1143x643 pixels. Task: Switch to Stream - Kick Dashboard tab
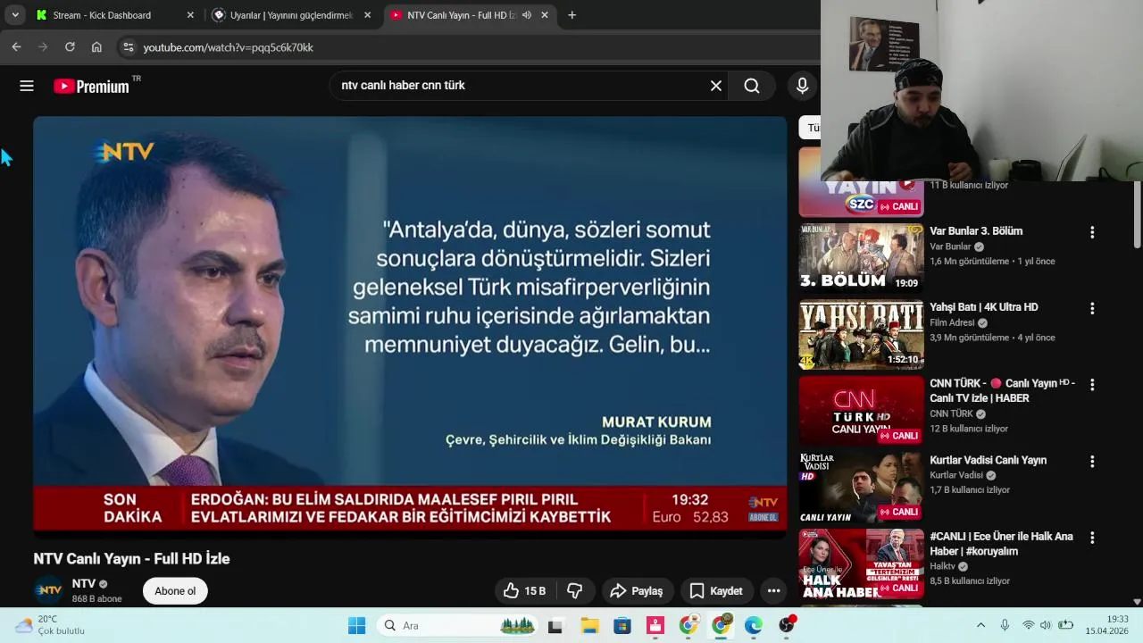114,15
